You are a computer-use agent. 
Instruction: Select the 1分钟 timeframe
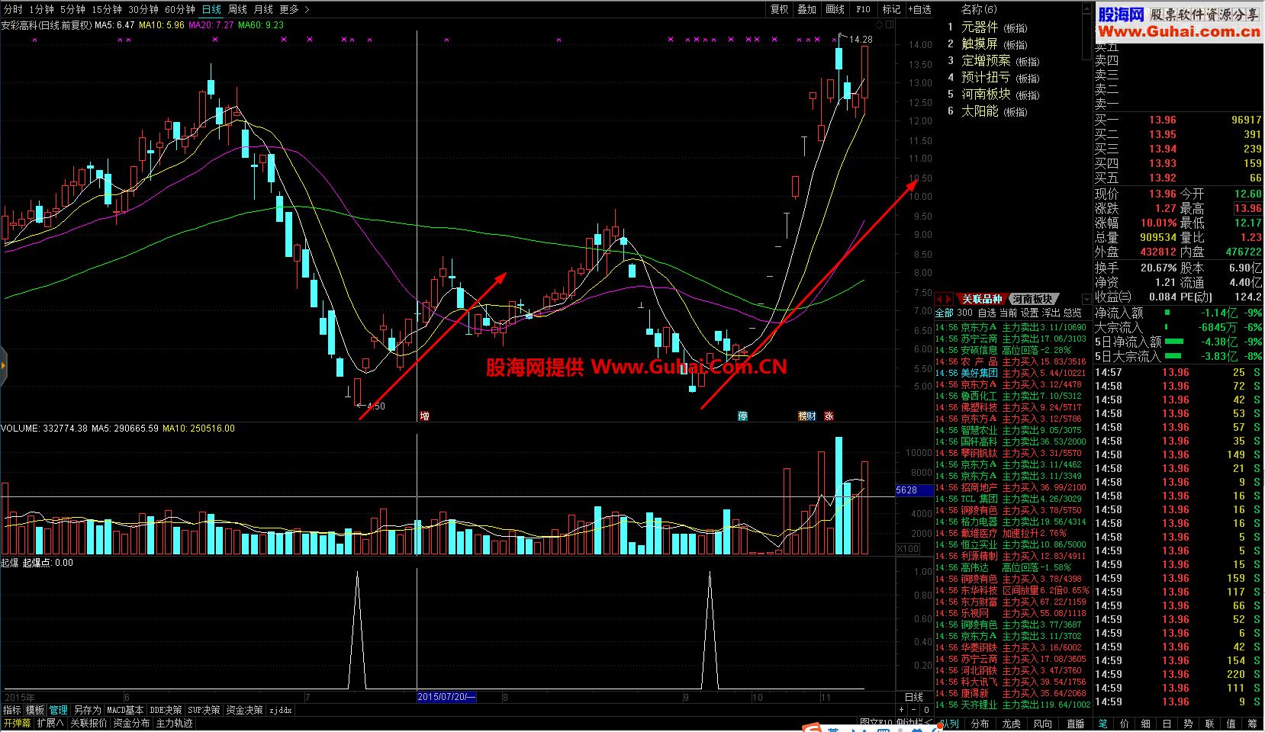click(x=42, y=9)
